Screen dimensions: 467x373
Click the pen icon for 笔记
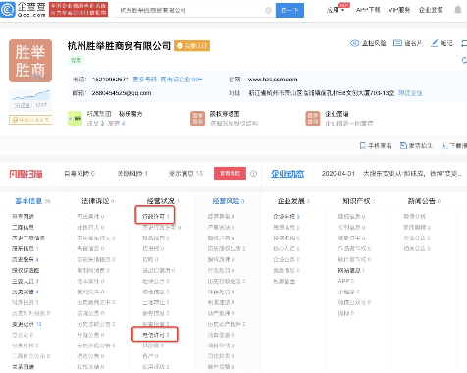(435, 43)
